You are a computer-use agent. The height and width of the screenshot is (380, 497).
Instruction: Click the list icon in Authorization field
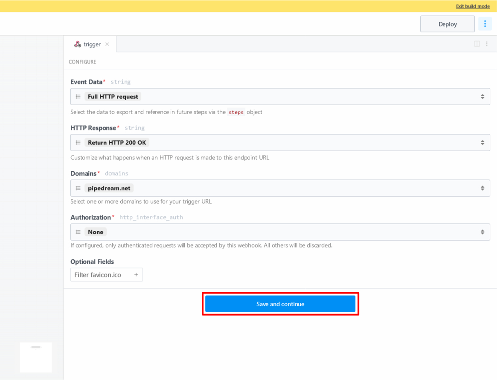(78, 232)
